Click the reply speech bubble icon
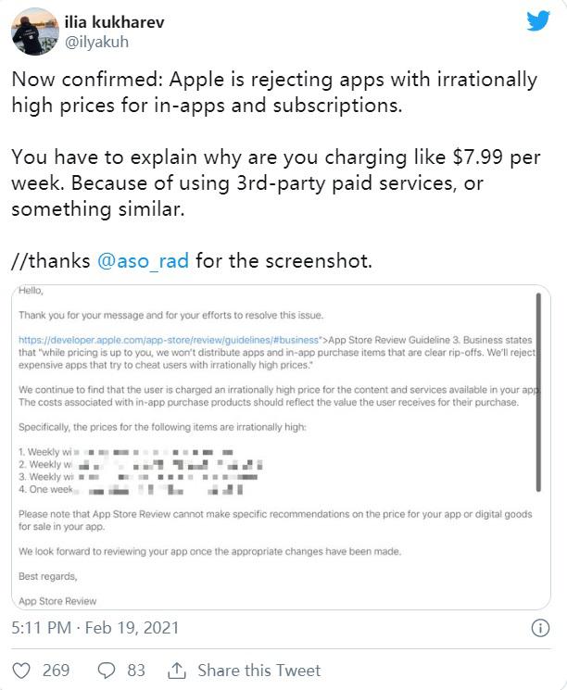 pyautogui.click(x=107, y=670)
